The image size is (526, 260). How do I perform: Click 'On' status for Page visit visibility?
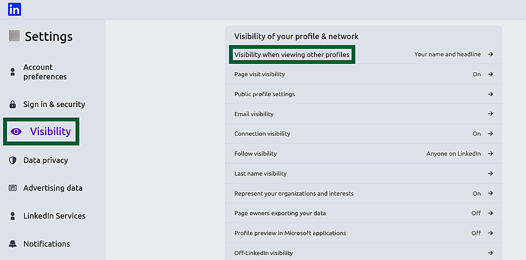point(477,74)
